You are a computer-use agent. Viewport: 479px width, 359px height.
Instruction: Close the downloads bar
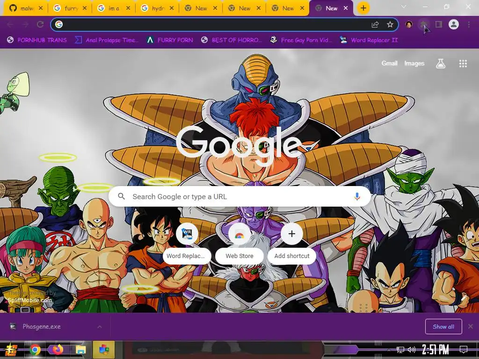click(471, 327)
